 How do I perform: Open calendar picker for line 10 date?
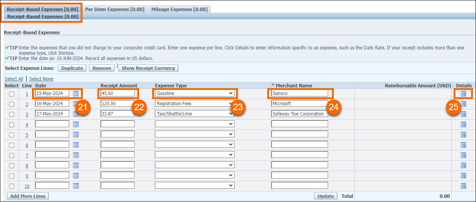[76, 186]
